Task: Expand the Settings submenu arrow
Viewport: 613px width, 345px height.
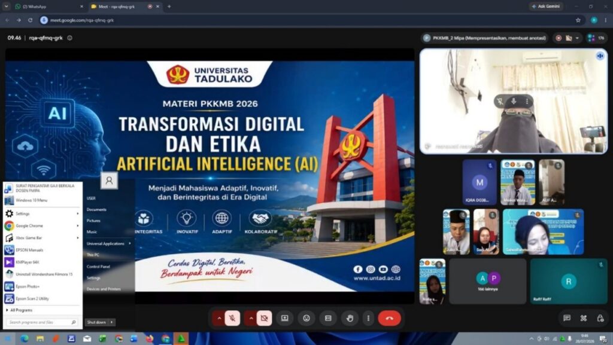Action: (77, 213)
